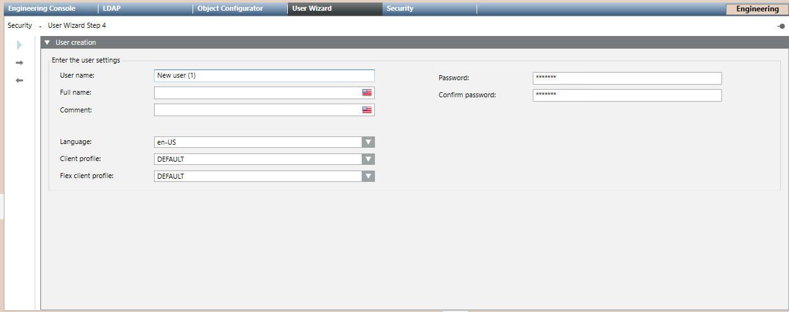This screenshot has height=312, width=789.
Task: Open the Flex client profile dropdown
Action: click(369, 176)
